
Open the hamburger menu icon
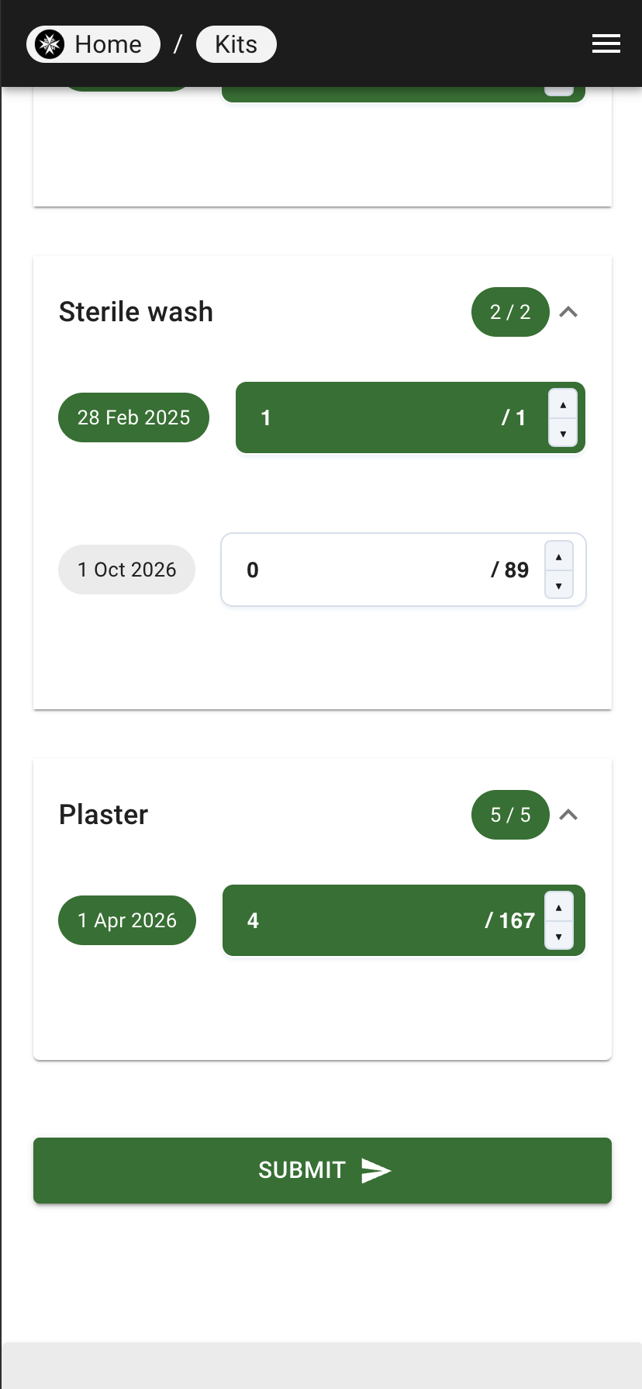point(606,44)
